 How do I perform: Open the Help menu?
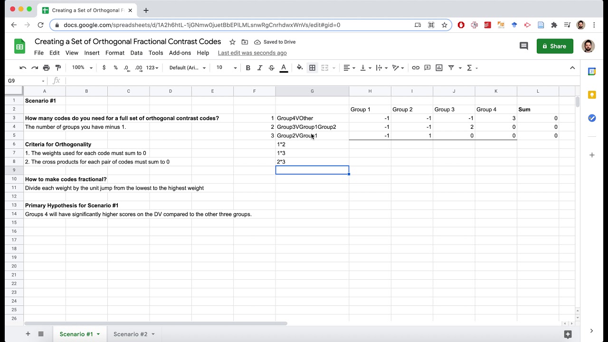(x=203, y=53)
